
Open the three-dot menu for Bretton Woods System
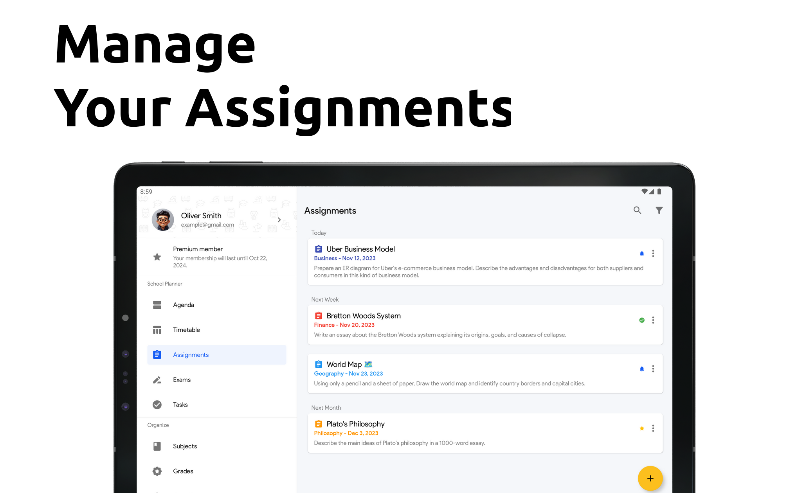pyautogui.click(x=653, y=320)
